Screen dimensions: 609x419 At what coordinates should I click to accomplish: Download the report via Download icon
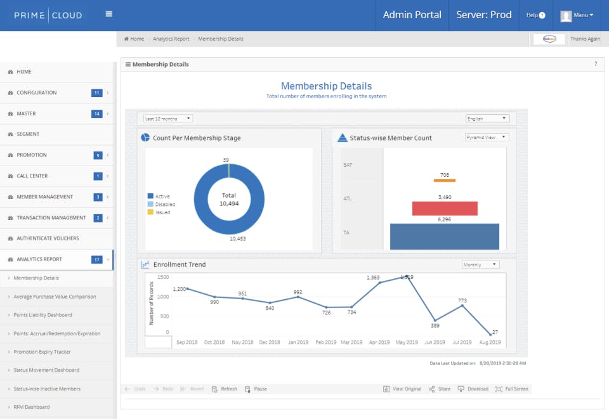(x=461, y=389)
